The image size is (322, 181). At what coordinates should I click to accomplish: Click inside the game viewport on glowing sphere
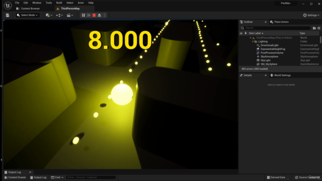coord(122,95)
